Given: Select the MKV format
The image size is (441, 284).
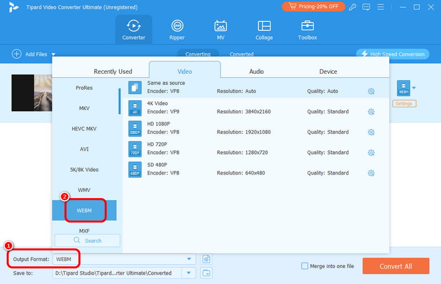Looking at the screenshot, I should pyautogui.click(x=84, y=108).
